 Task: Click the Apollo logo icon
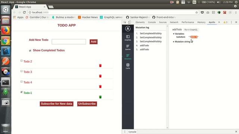coord(128,29)
